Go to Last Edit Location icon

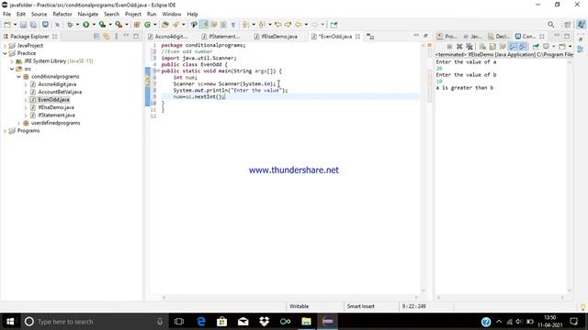[x=277, y=25]
